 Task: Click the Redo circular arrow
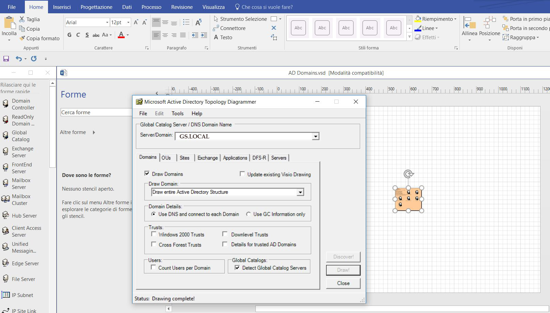[34, 59]
